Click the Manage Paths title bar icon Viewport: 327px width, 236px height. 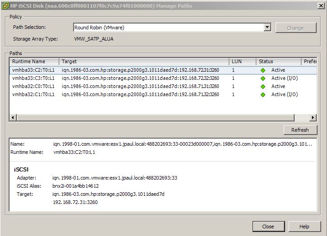[x=5, y=5]
